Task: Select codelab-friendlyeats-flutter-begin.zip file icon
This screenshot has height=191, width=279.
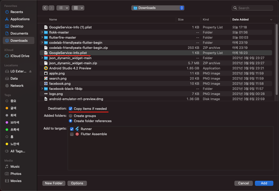Action: tap(46, 48)
